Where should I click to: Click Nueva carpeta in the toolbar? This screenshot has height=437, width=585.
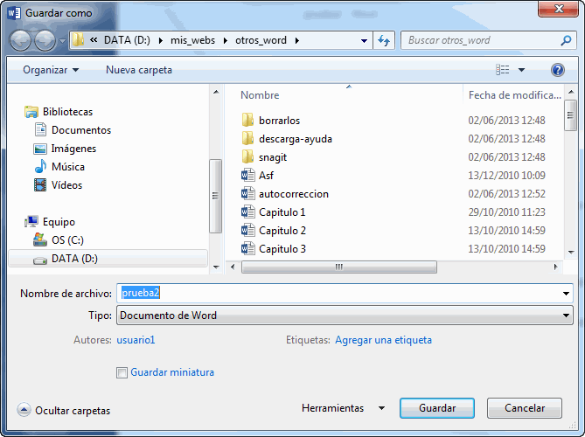click(139, 70)
